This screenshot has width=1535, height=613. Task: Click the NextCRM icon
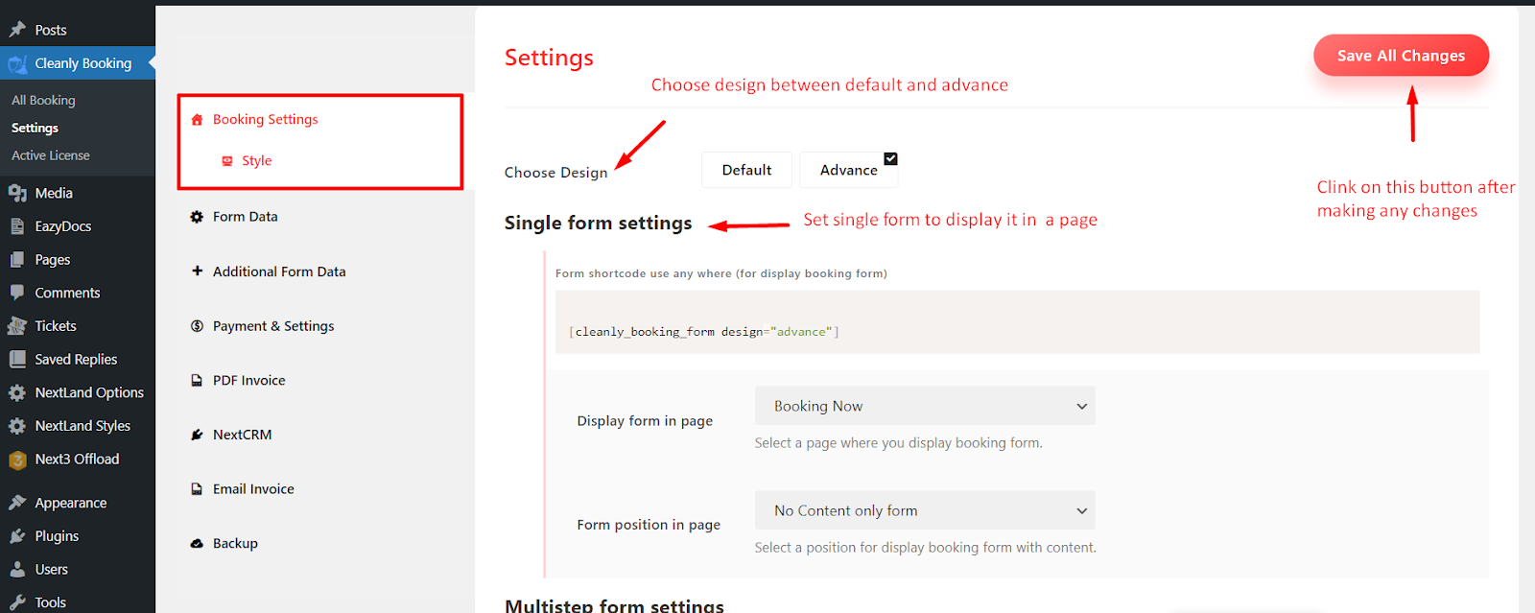197,435
